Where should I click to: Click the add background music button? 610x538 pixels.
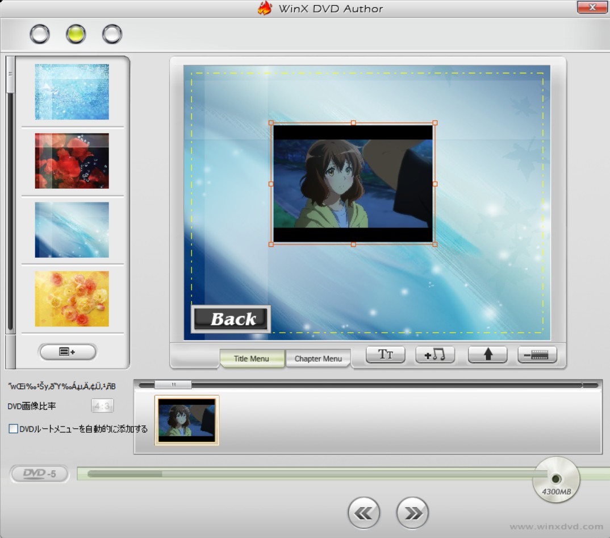coord(435,354)
